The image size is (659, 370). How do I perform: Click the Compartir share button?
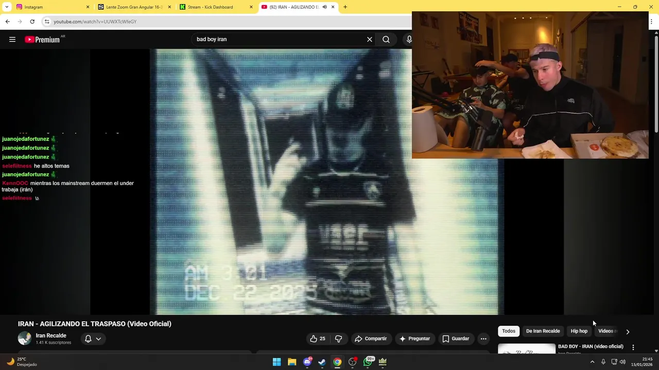pos(371,339)
